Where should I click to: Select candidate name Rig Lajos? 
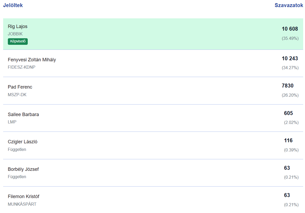point(18,26)
